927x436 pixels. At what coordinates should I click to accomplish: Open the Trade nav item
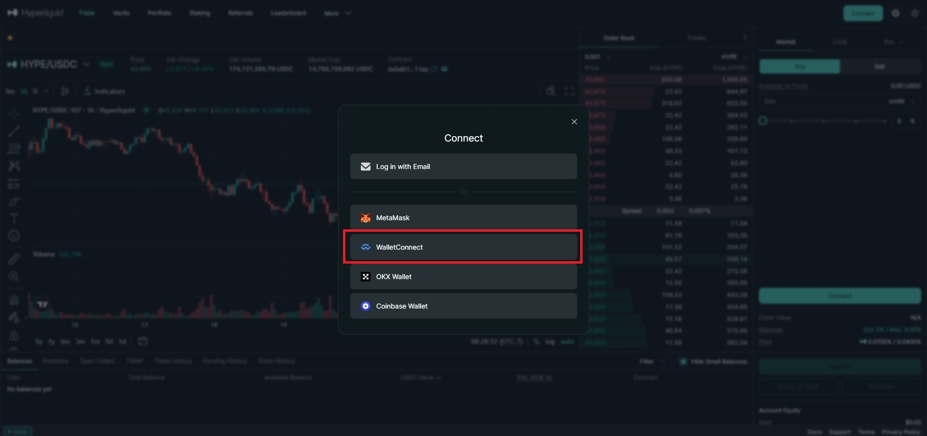pos(87,13)
